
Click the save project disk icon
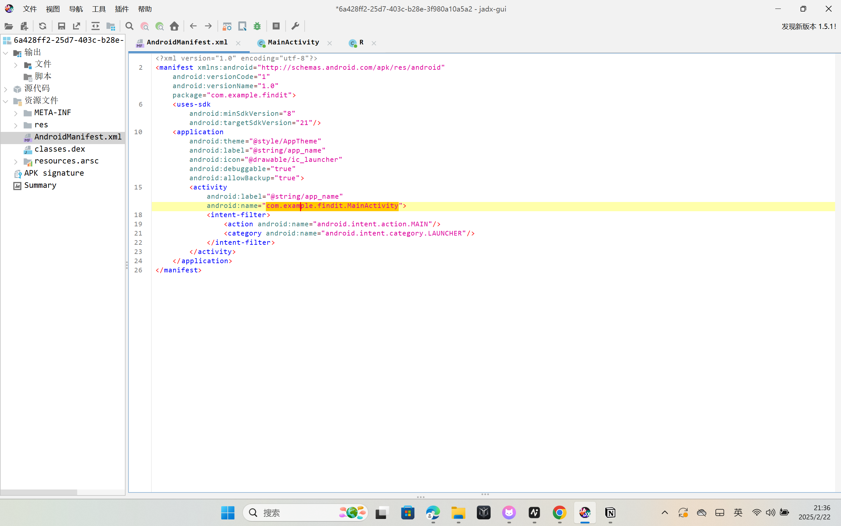pos(61,26)
